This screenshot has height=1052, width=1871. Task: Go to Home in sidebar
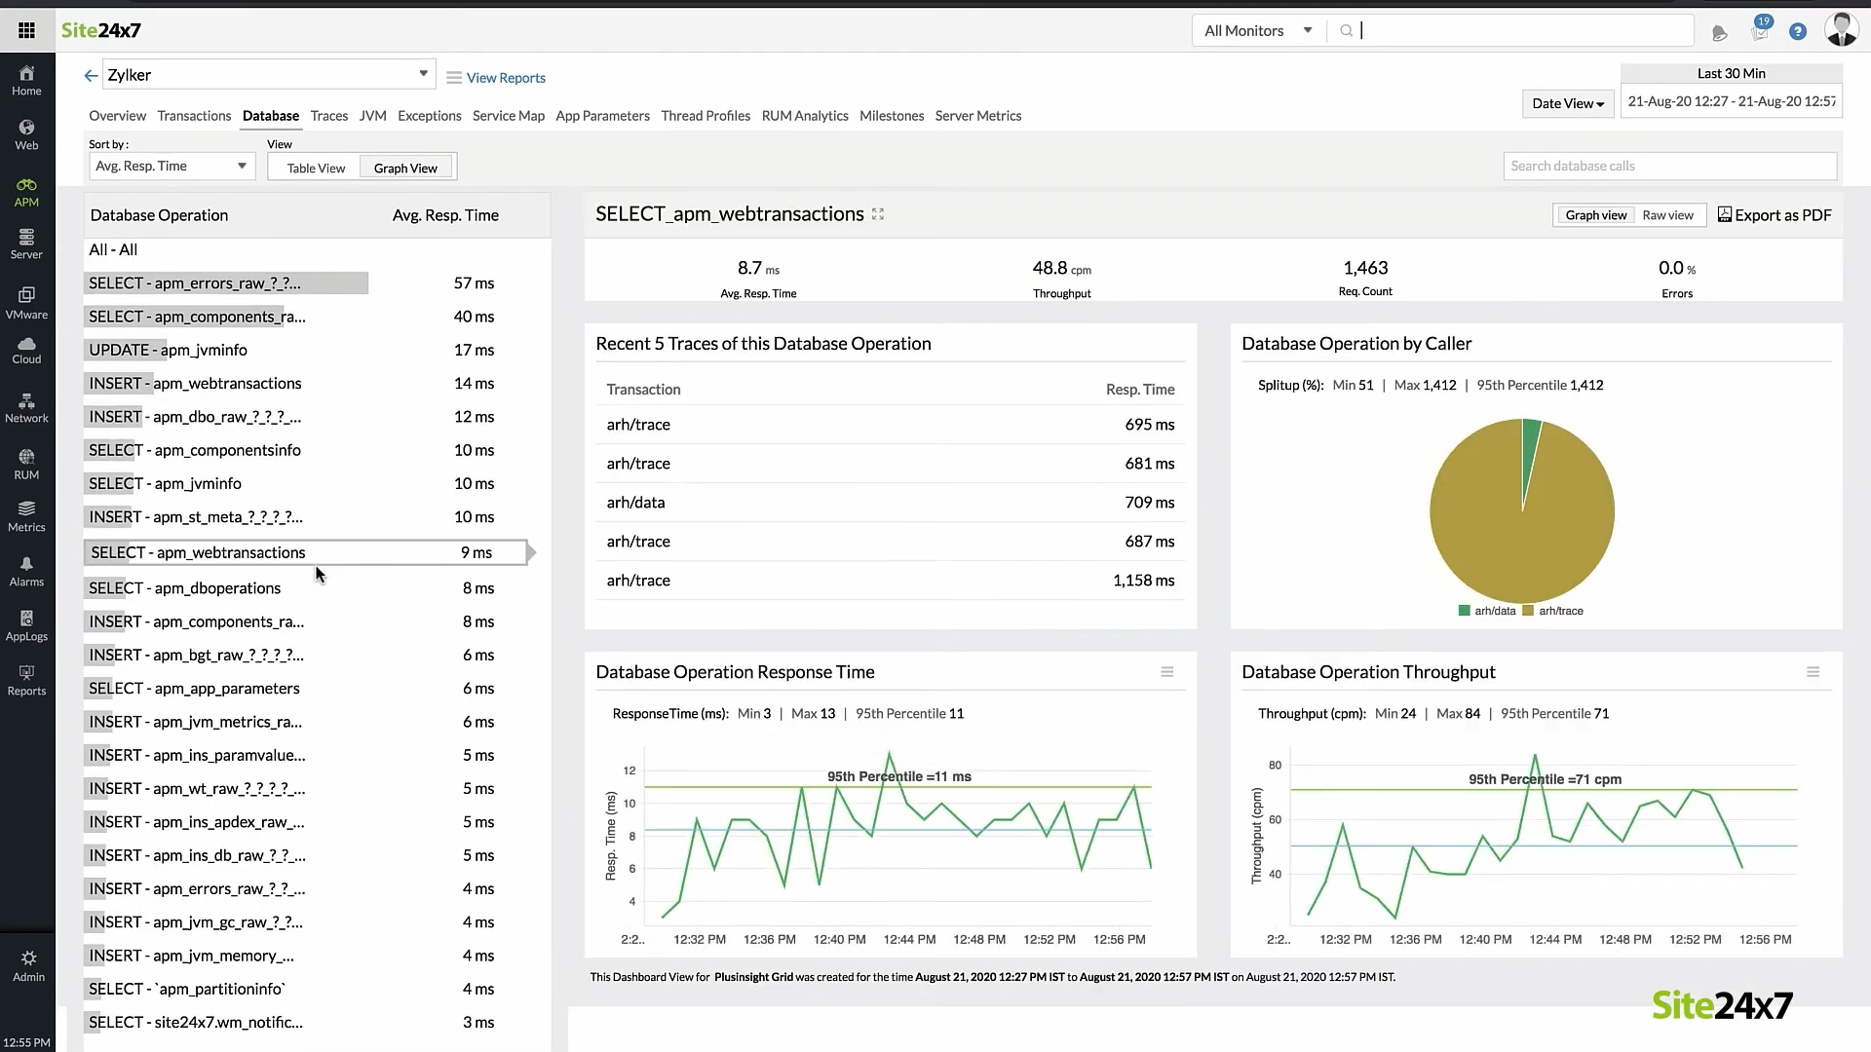click(26, 81)
